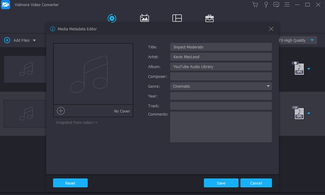Click the plus icon to add cover
The image size is (325, 195).
tap(61, 111)
